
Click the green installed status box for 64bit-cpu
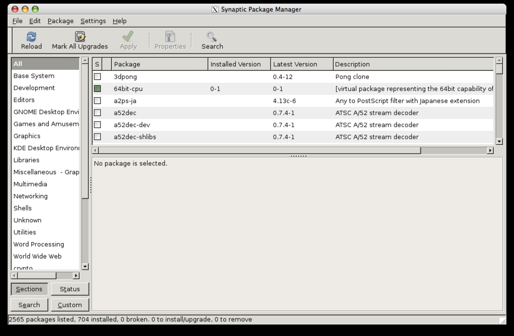(x=97, y=89)
